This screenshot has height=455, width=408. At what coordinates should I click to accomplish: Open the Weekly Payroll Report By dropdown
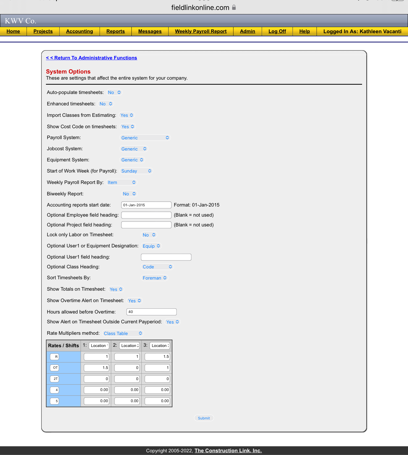(121, 182)
